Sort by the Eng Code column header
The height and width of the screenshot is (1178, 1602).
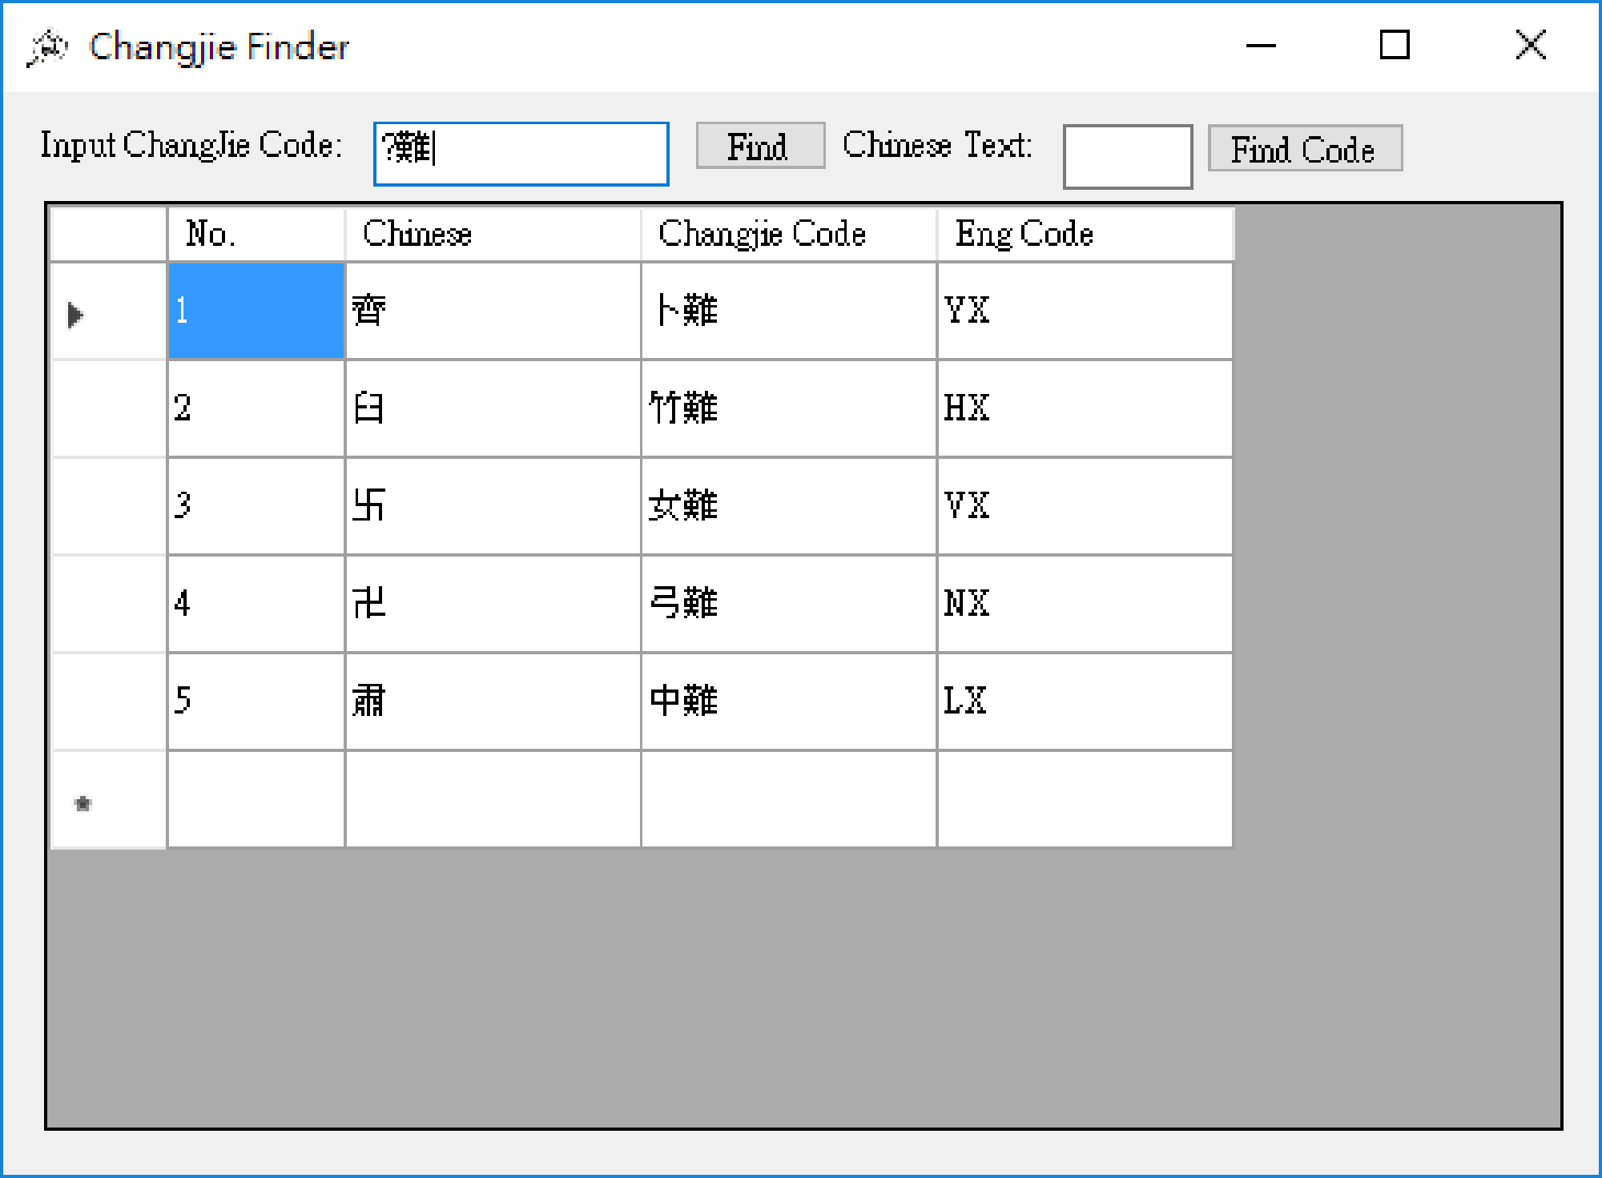pos(1085,235)
